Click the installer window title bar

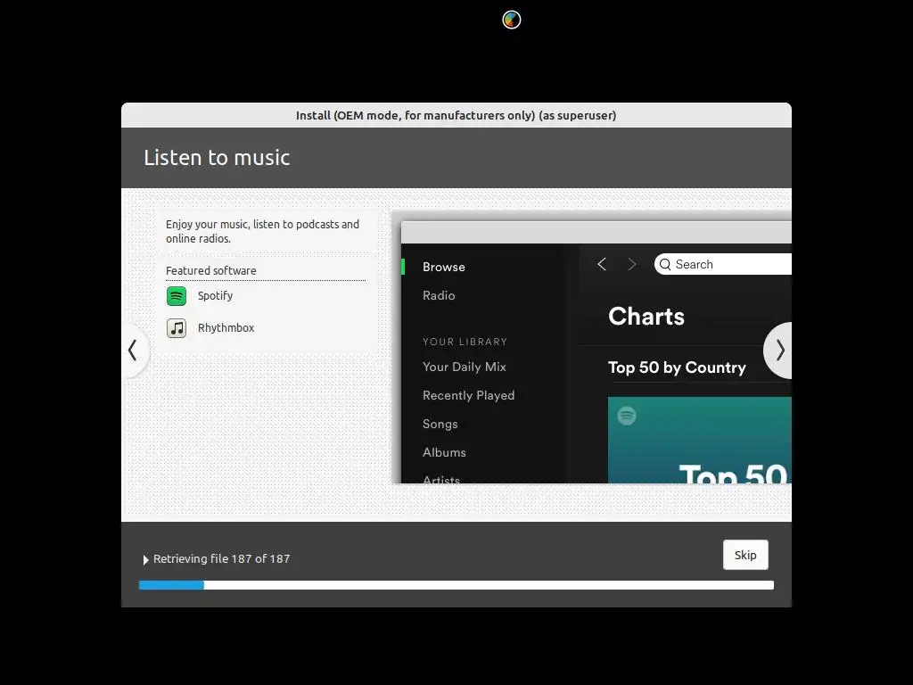click(456, 115)
